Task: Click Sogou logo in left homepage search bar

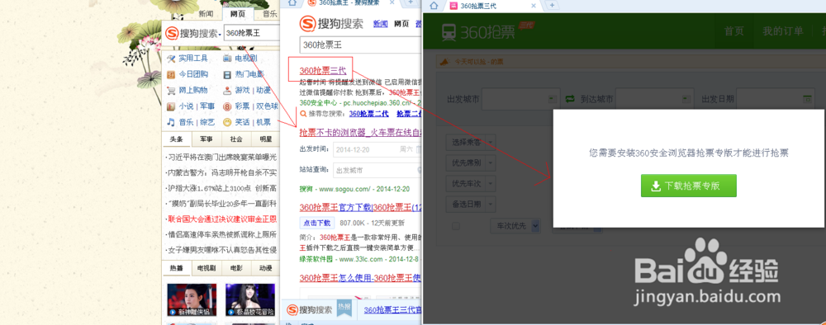Action: [172, 33]
